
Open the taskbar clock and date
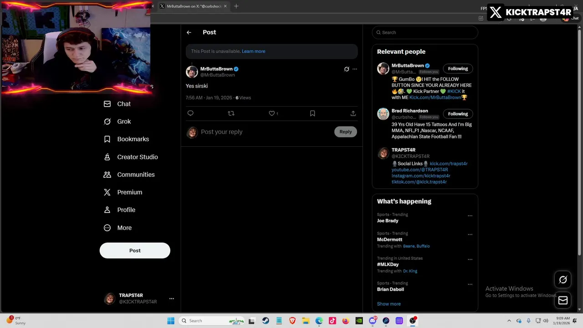coord(563,321)
